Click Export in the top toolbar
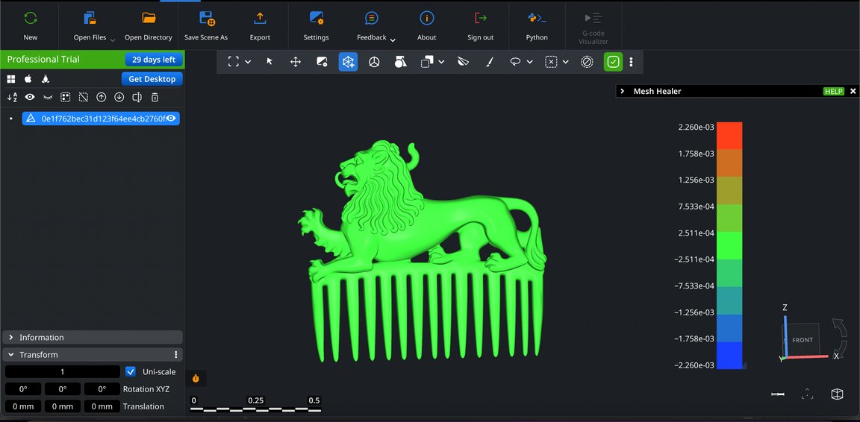Viewport: 860px width, 422px height. tap(260, 25)
